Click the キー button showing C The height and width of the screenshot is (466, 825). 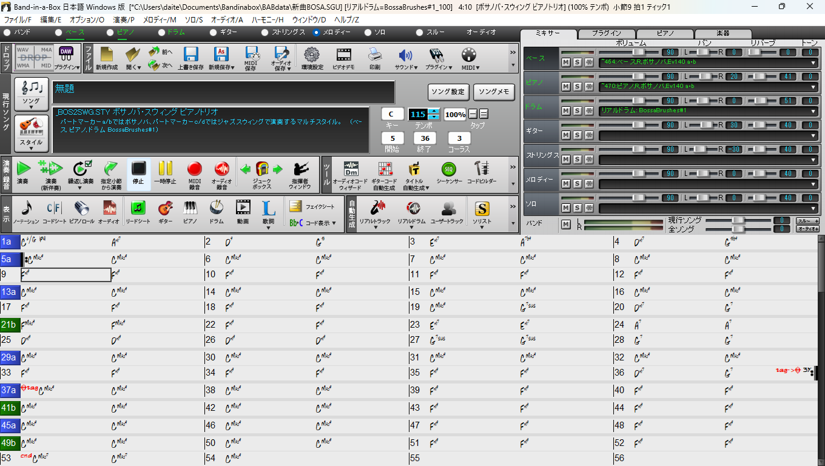click(392, 115)
